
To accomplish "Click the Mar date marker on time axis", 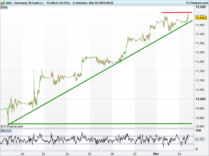I will [156, 153].
